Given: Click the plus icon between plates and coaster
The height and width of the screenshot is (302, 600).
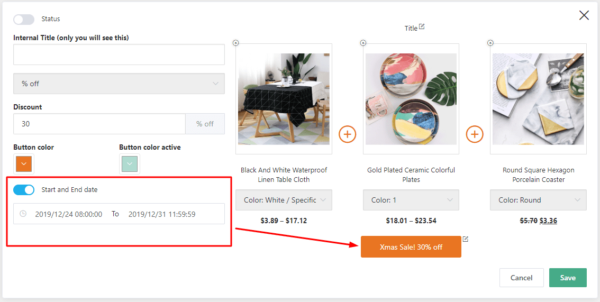Looking at the screenshot, I should click(475, 134).
